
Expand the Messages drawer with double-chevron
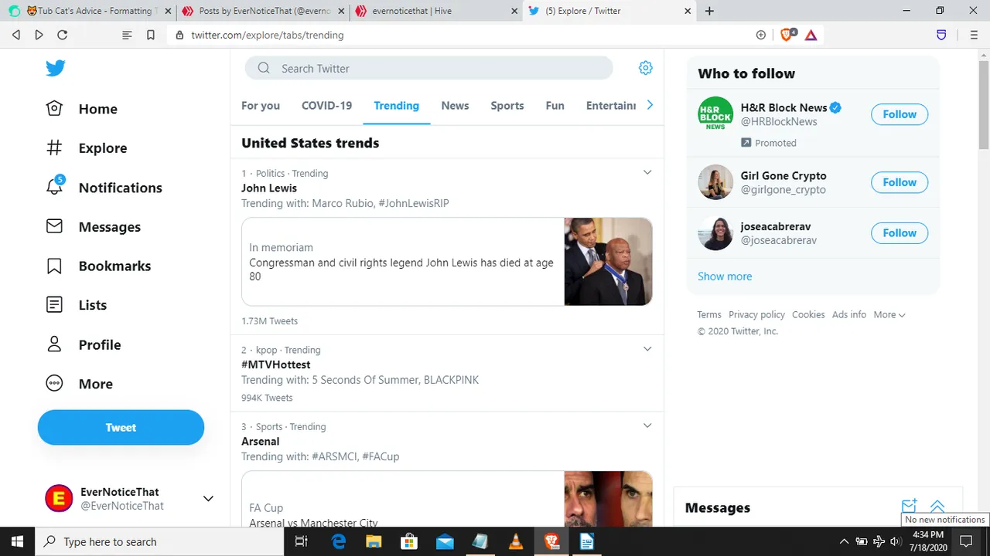937,507
